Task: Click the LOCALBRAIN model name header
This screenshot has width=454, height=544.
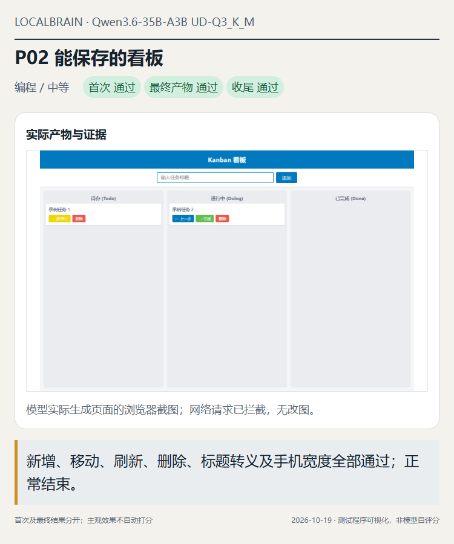Action: 134,22
